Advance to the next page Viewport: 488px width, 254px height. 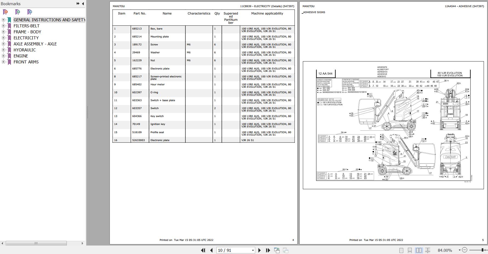pos(260,250)
